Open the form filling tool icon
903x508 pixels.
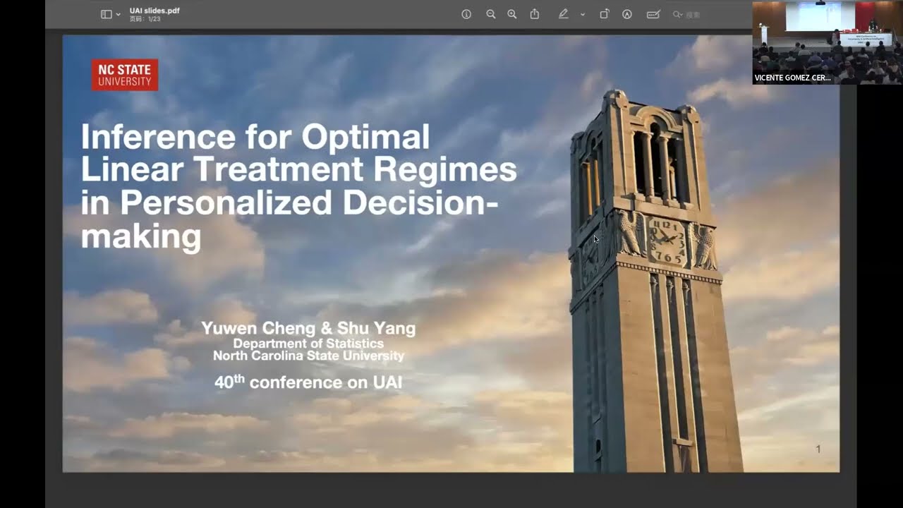[x=653, y=14]
